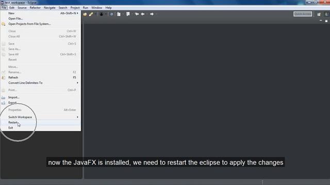Choose Restart from the File menu
The height and width of the screenshot is (185, 330).
click(x=41, y=122)
